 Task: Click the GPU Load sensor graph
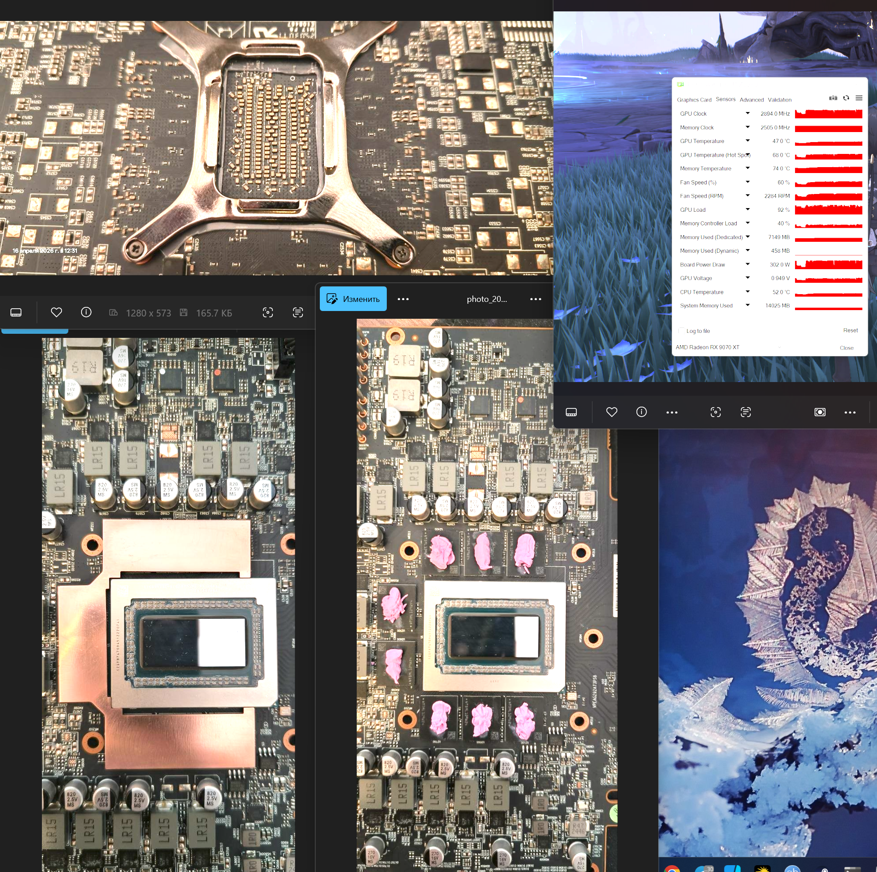(828, 209)
